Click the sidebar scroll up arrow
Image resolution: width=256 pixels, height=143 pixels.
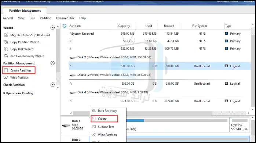[x=58, y=26]
